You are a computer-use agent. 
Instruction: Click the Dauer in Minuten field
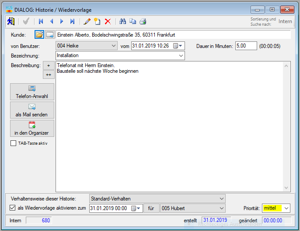[x=246, y=45]
